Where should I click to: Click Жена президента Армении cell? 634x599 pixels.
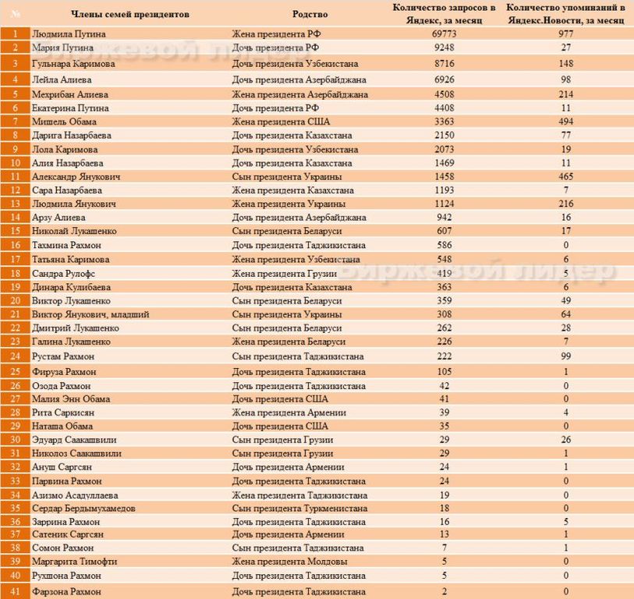tap(289, 413)
